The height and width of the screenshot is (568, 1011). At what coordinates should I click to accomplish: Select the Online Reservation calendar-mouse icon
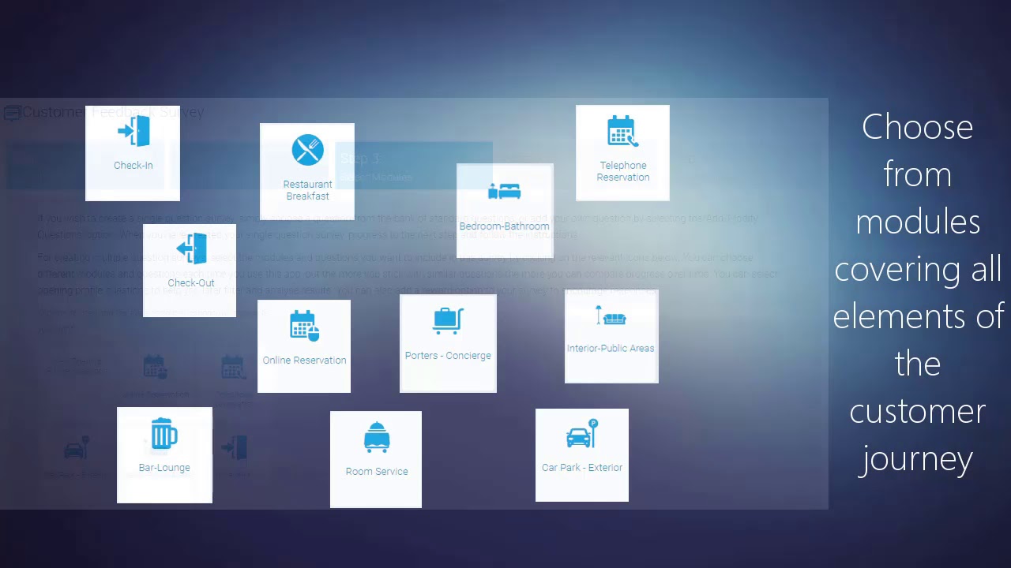coord(304,326)
